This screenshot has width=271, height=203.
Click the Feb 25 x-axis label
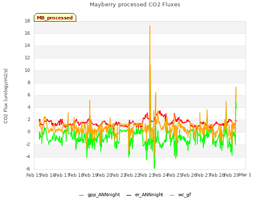(175, 175)
